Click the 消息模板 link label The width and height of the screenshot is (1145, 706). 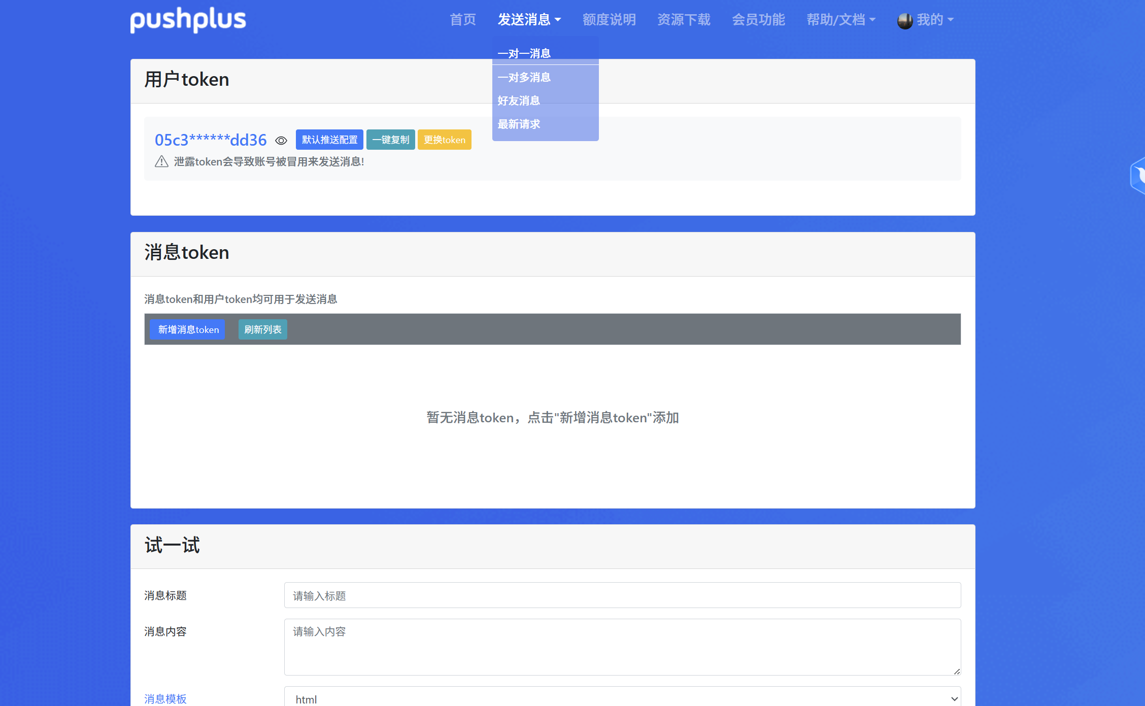[x=165, y=699]
